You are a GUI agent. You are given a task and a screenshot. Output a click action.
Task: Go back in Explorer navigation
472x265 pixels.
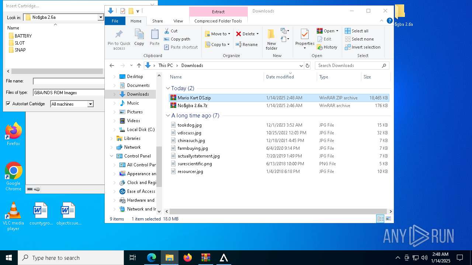(112, 66)
